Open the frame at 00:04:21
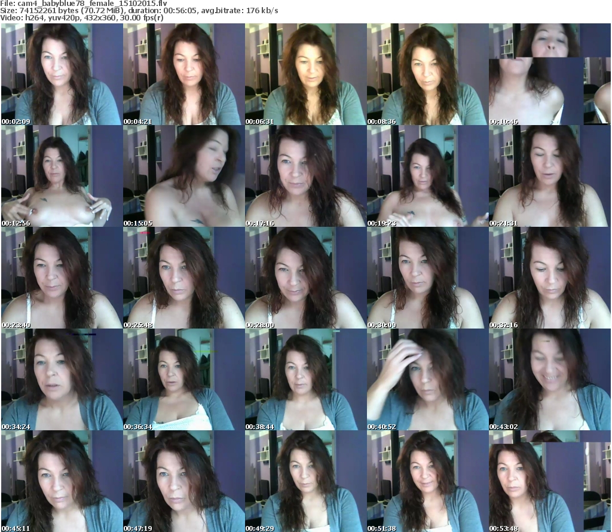 click(x=184, y=74)
